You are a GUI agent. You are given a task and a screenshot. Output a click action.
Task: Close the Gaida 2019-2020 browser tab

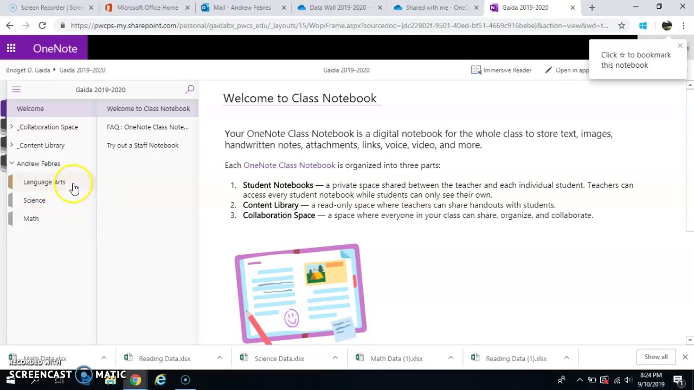pyautogui.click(x=572, y=8)
